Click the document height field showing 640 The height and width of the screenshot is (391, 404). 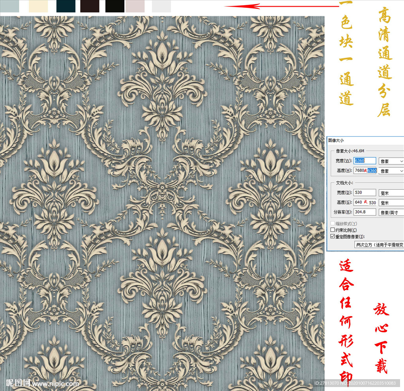tap(365, 202)
